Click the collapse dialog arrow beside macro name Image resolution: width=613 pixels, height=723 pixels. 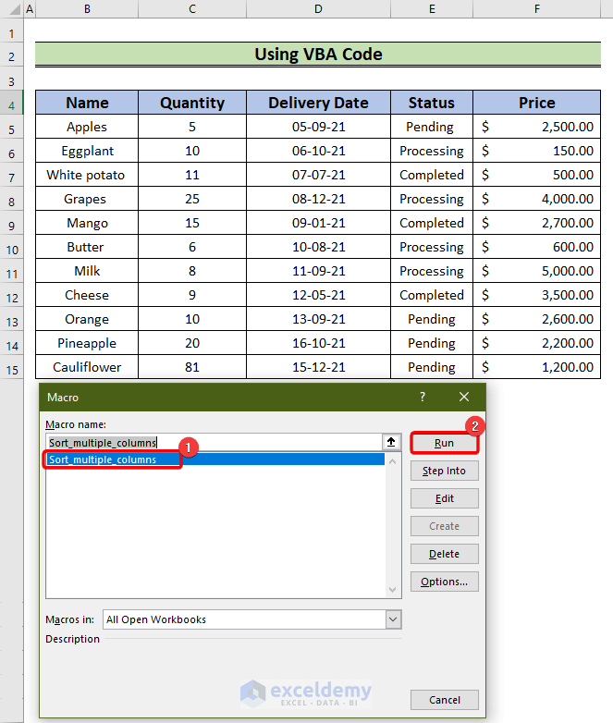coord(391,442)
